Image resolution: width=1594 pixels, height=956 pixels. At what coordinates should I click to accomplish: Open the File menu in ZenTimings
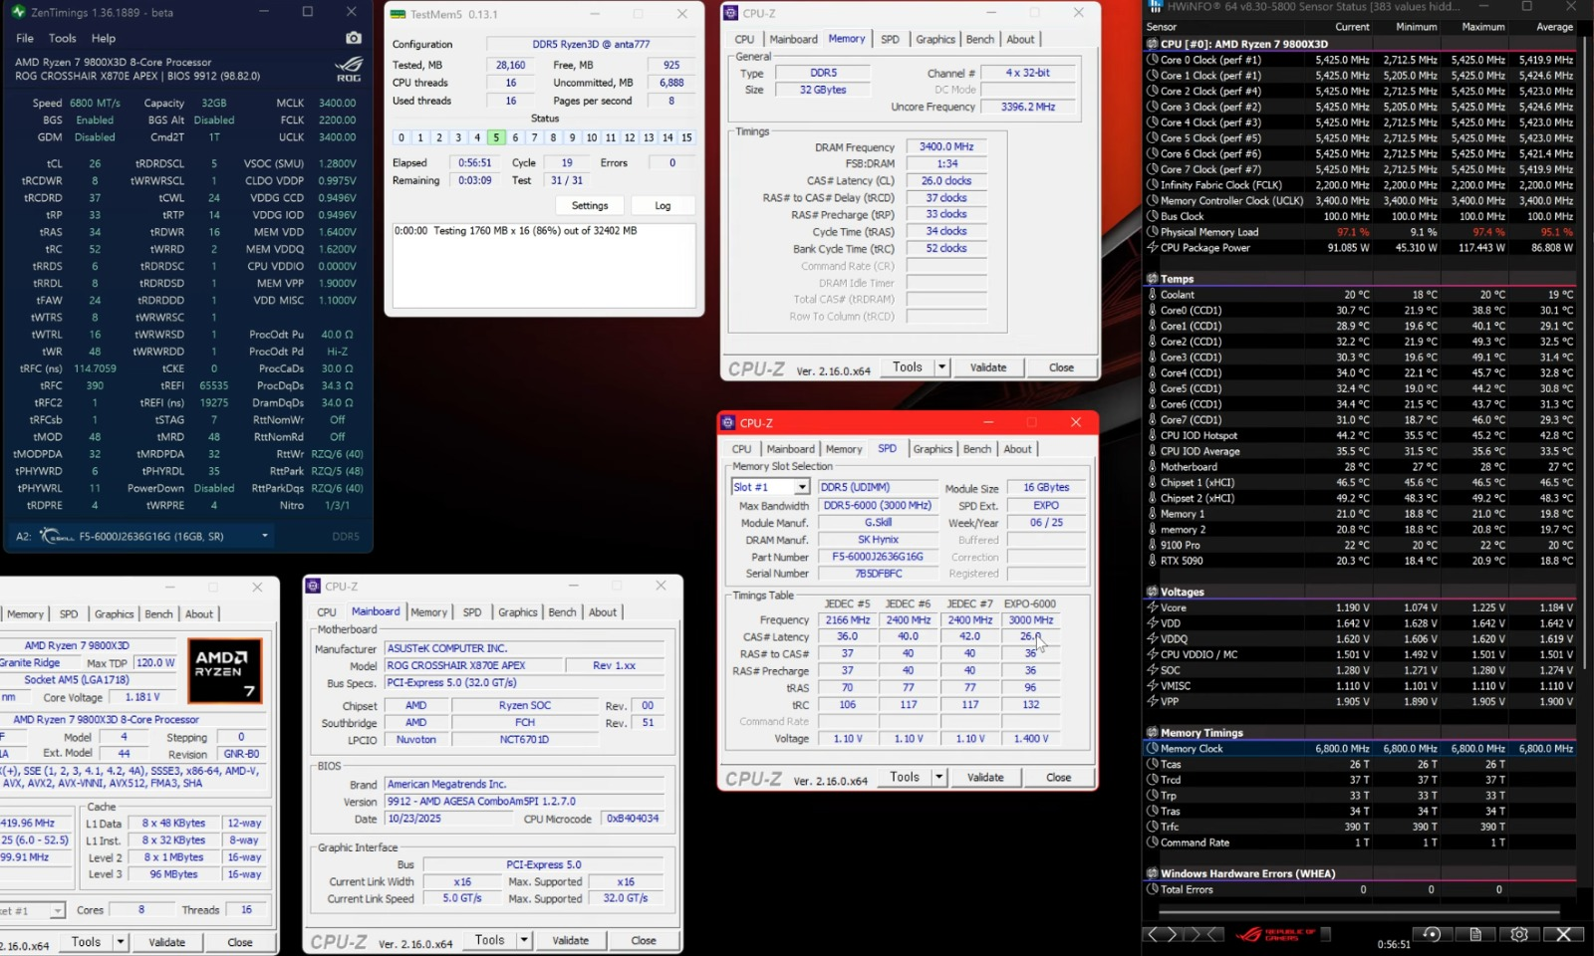[x=25, y=38]
